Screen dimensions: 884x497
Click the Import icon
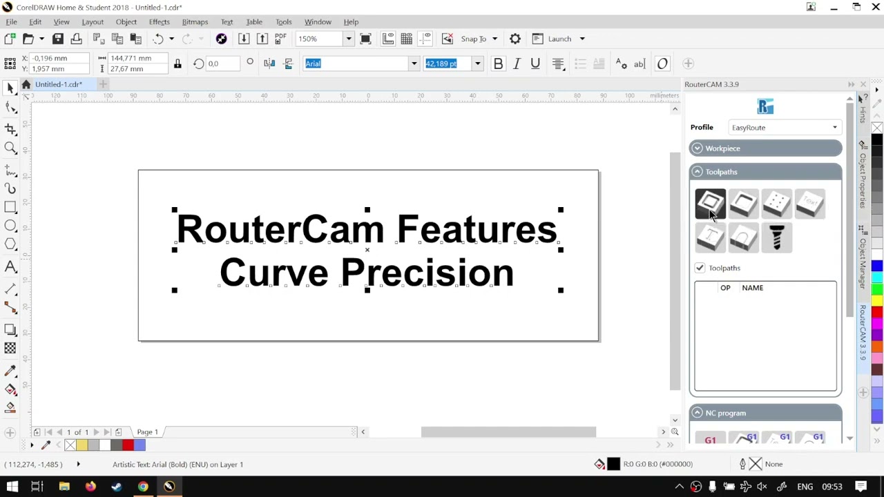244,39
